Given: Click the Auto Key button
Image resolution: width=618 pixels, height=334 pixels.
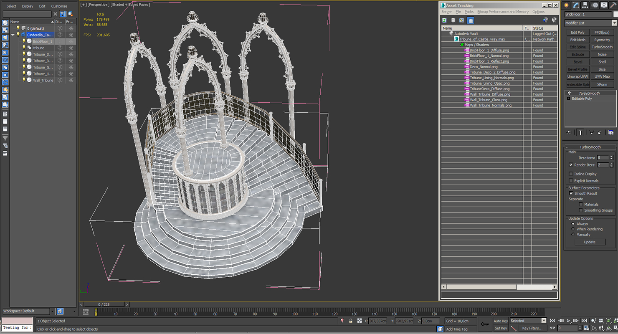Looking at the screenshot, I should click(501, 321).
